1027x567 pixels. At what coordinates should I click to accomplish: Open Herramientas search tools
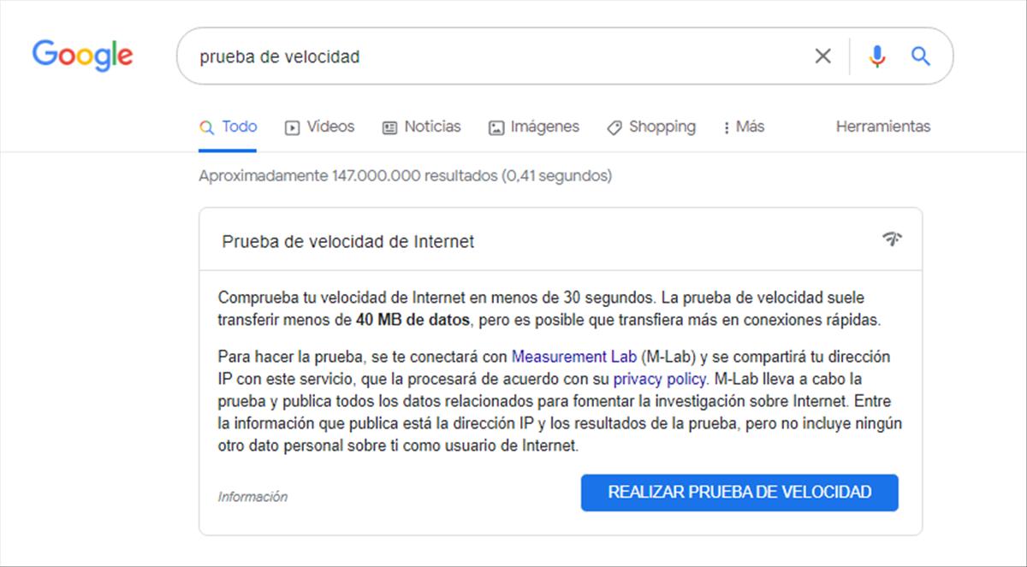883,127
